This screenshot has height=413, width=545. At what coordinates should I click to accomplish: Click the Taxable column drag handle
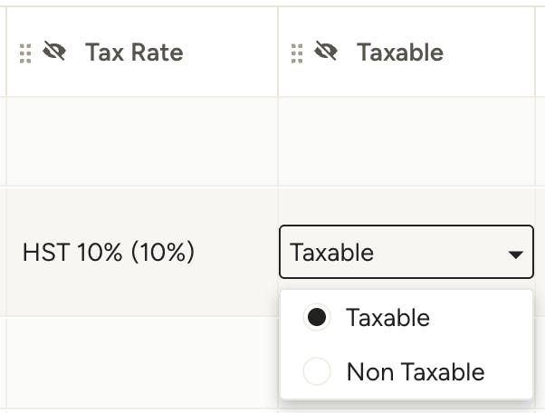tap(297, 53)
